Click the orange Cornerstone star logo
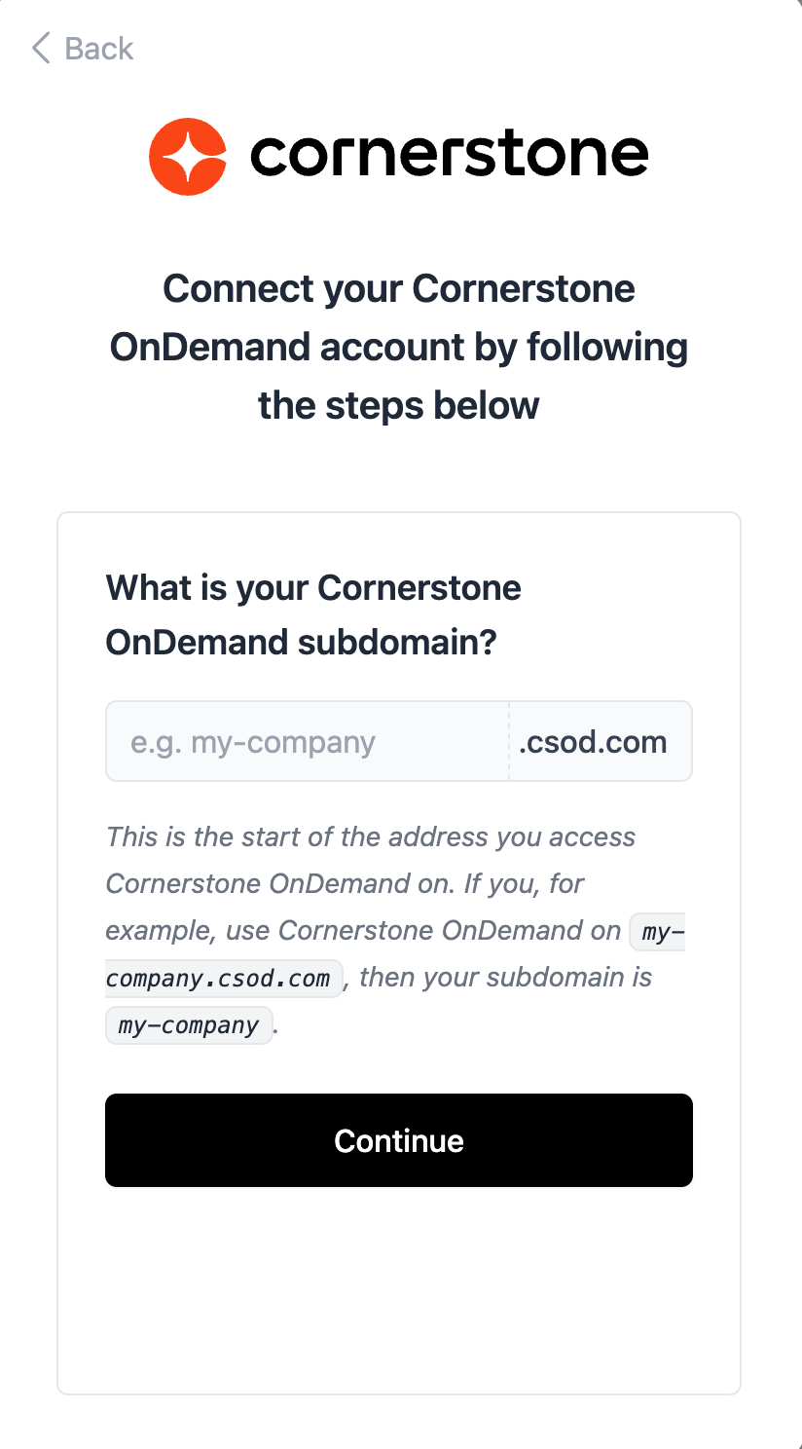802x1449 pixels. [188, 157]
